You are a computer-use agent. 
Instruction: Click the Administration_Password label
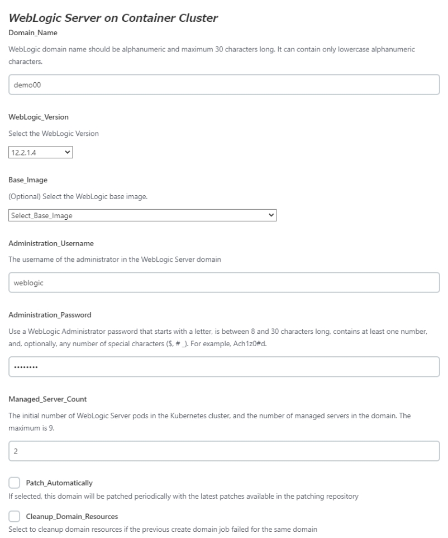click(x=50, y=315)
